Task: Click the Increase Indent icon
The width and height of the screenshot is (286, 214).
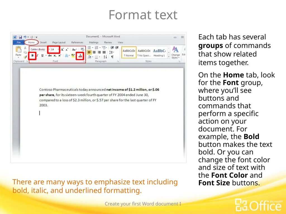Action: point(117,48)
